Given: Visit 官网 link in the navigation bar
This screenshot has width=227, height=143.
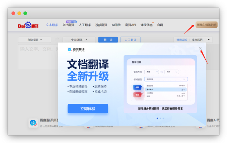Looking at the screenshot, I should click(x=160, y=25).
